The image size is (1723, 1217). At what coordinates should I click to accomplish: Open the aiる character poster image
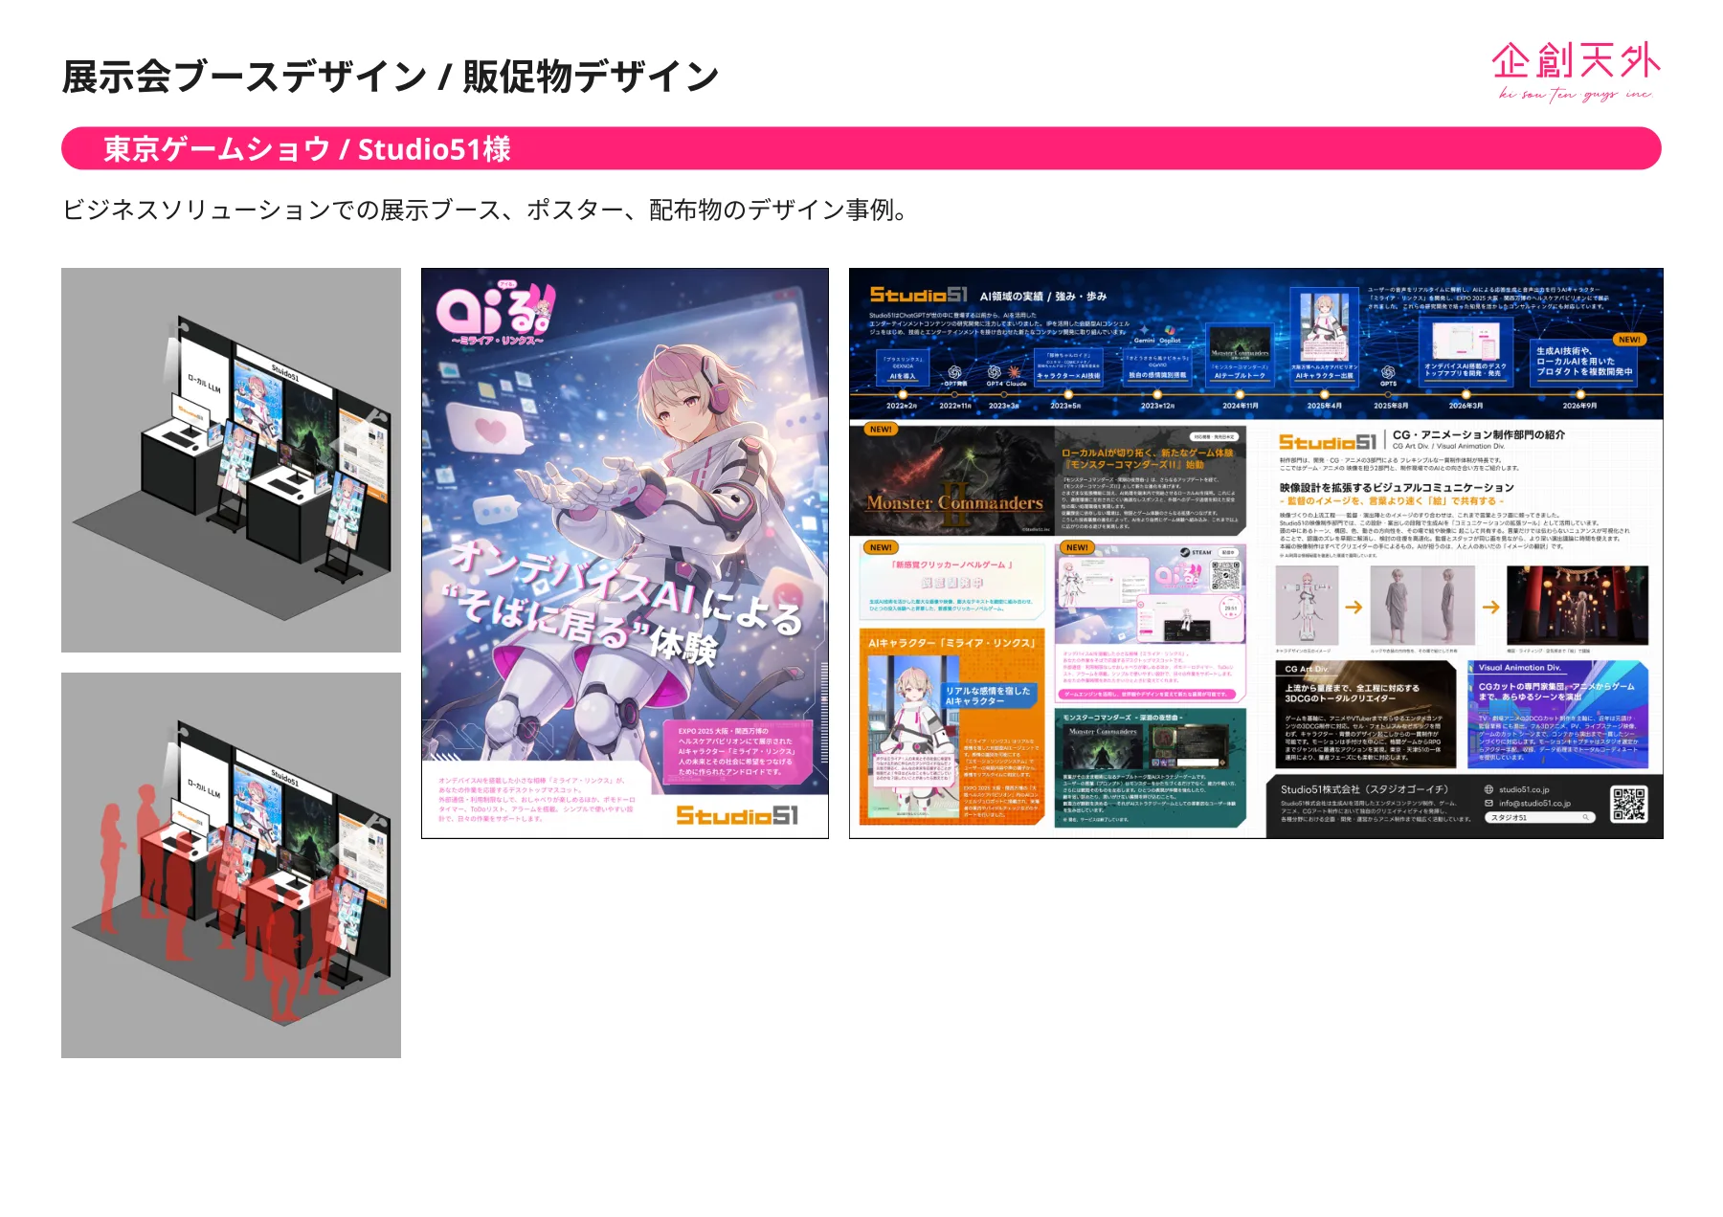coord(625,553)
